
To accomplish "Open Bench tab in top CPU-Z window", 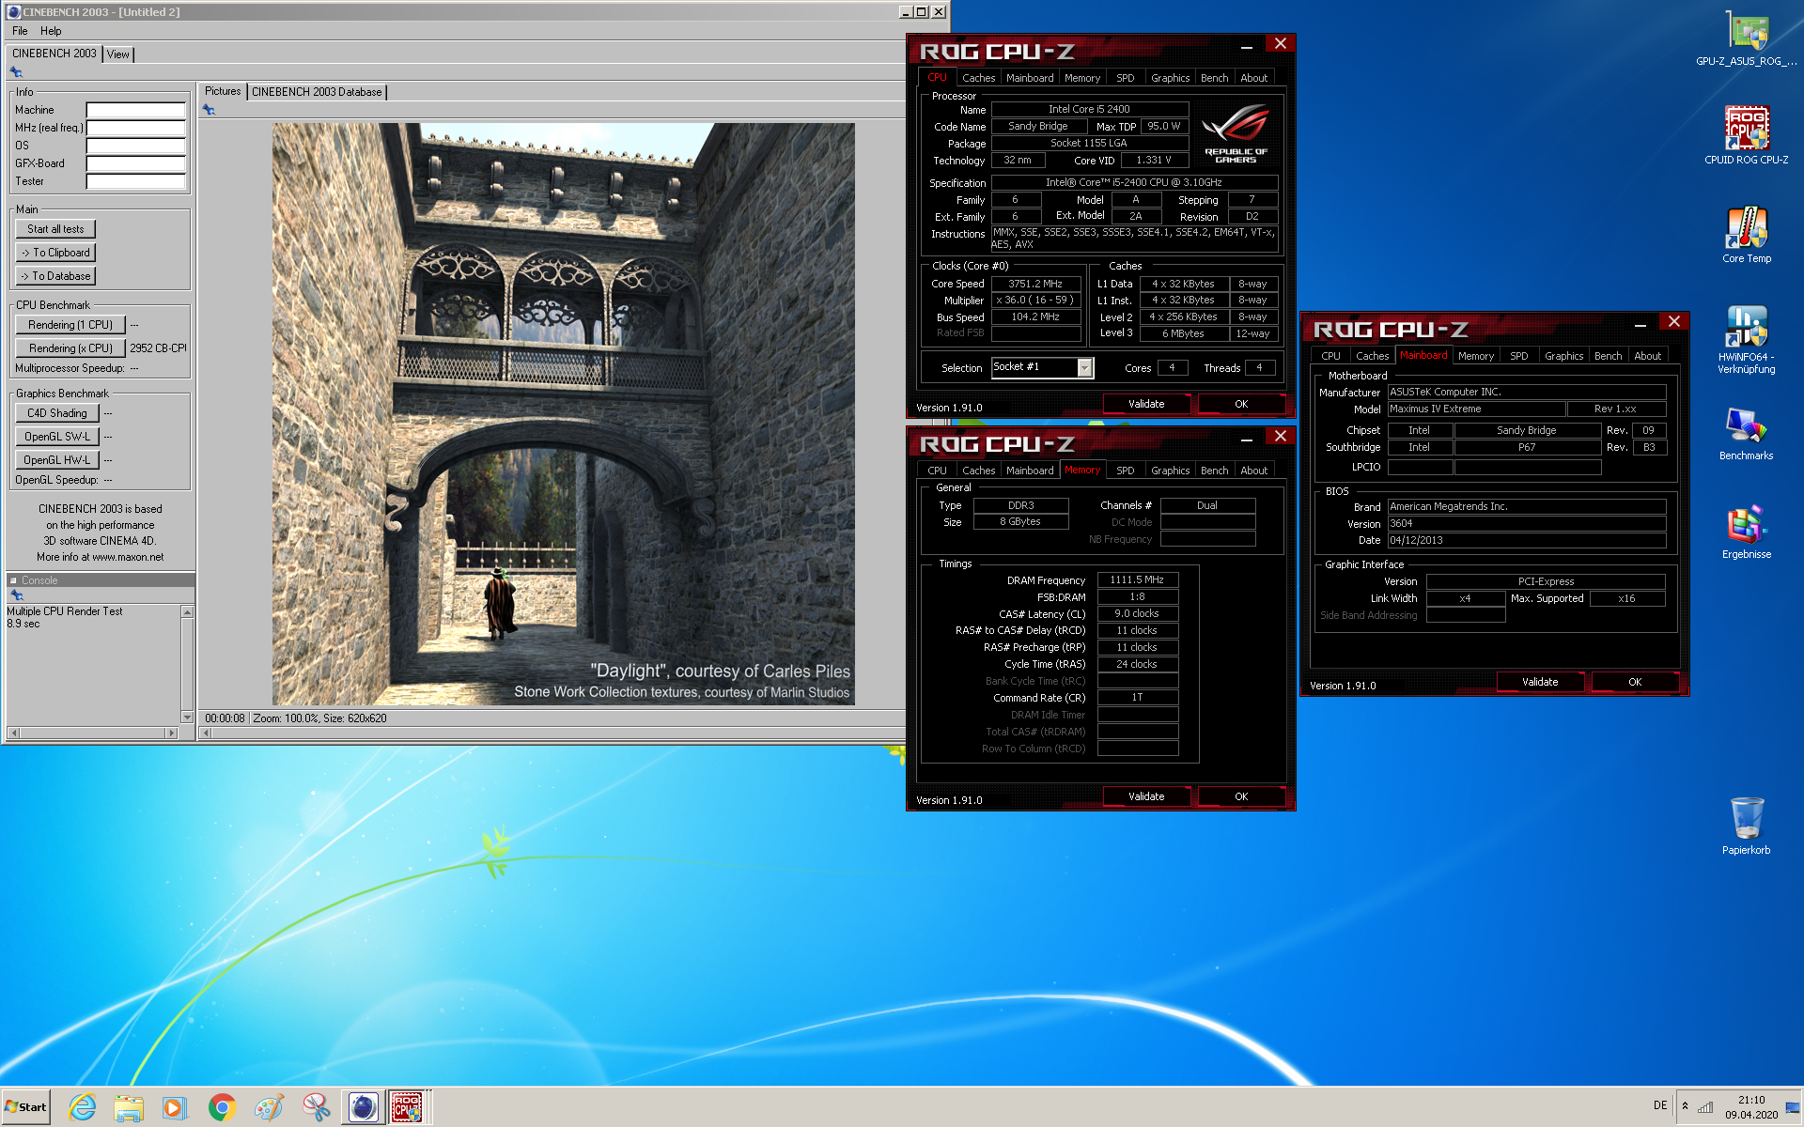I will coord(1214,78).
